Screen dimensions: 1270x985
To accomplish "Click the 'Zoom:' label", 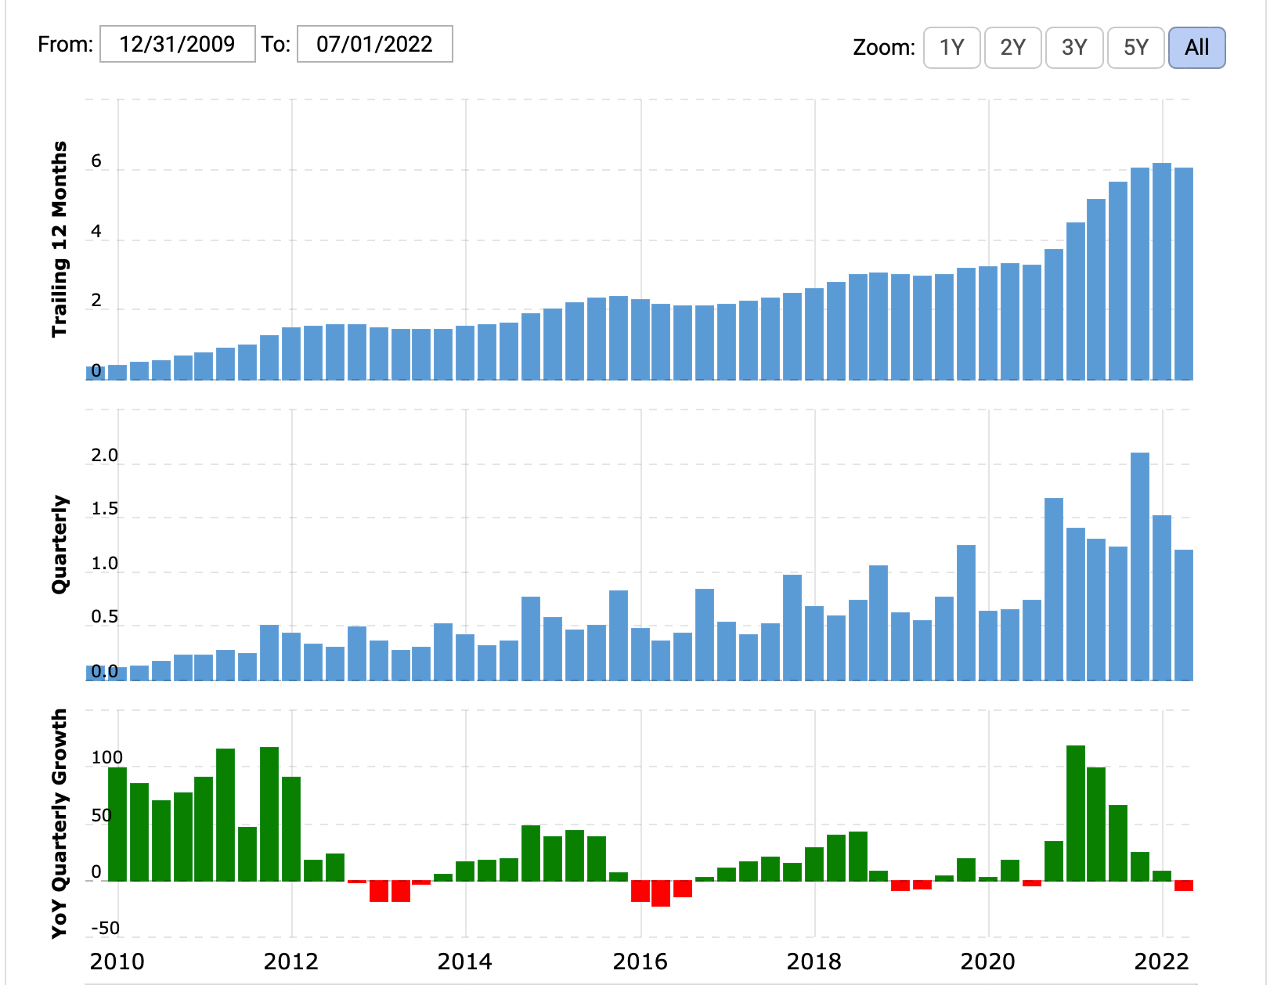I will 884,48.
